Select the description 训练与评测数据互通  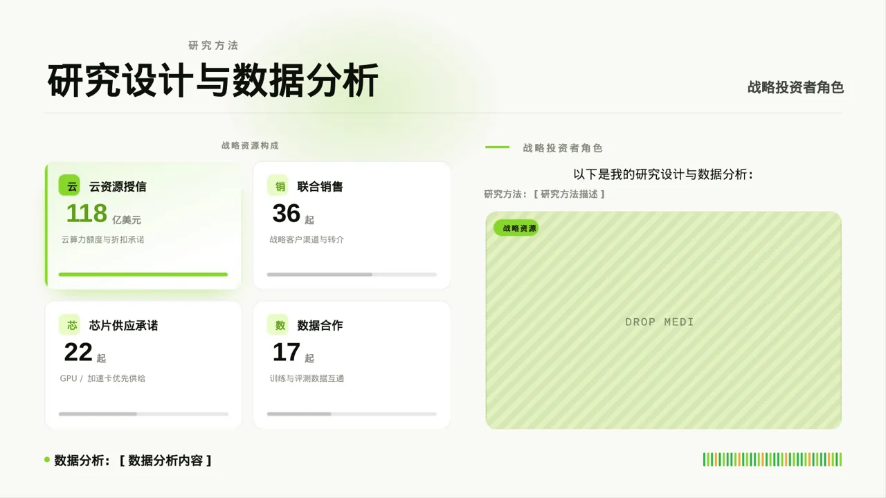pos(307,378)
